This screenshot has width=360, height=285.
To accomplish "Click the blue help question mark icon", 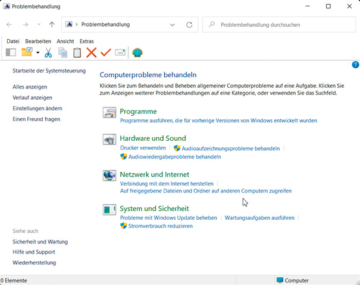I will coord(355,65).
